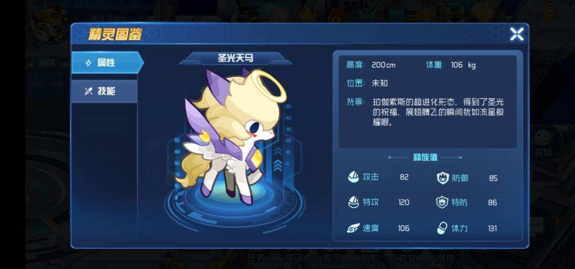Click the 体力 capsule icon
This screenshot has height=269, width=575.
click(442, 228)
